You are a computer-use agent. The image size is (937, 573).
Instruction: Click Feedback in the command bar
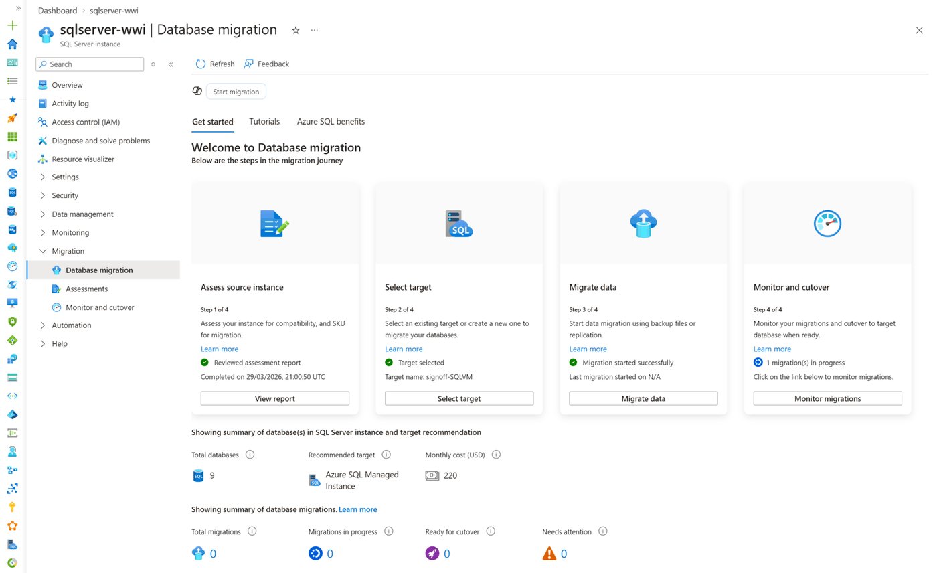[x=266, y=64]
